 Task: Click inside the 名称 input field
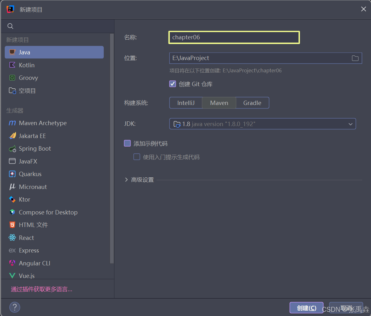(234, 37)
